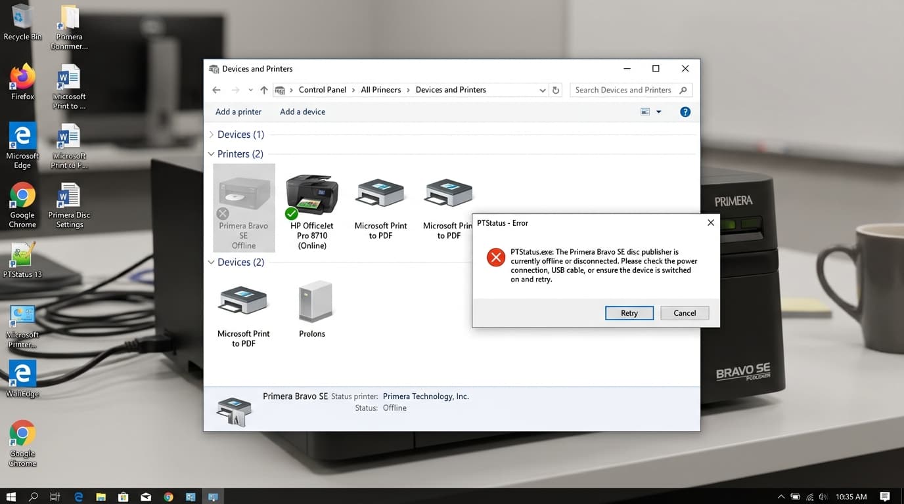Image resolution: width=904 pixels, height=504 pixels.
Task: Click the red error icon in PTStatus dialog
Action: coord(496,257)
